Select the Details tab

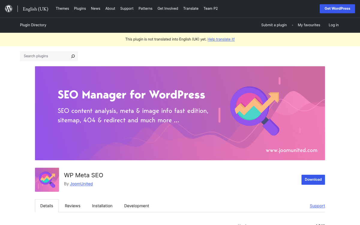tap(46, 206)
